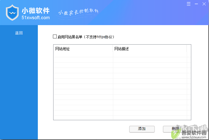Click the 小微软件 shield logo icon

[12, 12]
